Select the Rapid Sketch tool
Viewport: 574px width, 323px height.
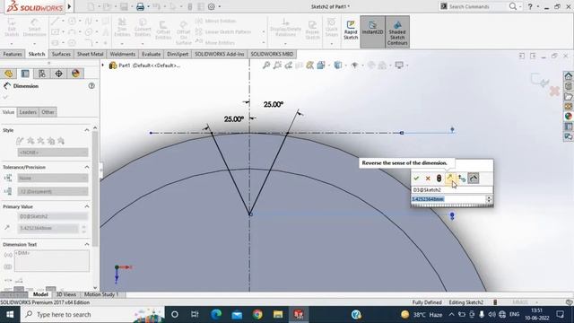pos(351,31)
